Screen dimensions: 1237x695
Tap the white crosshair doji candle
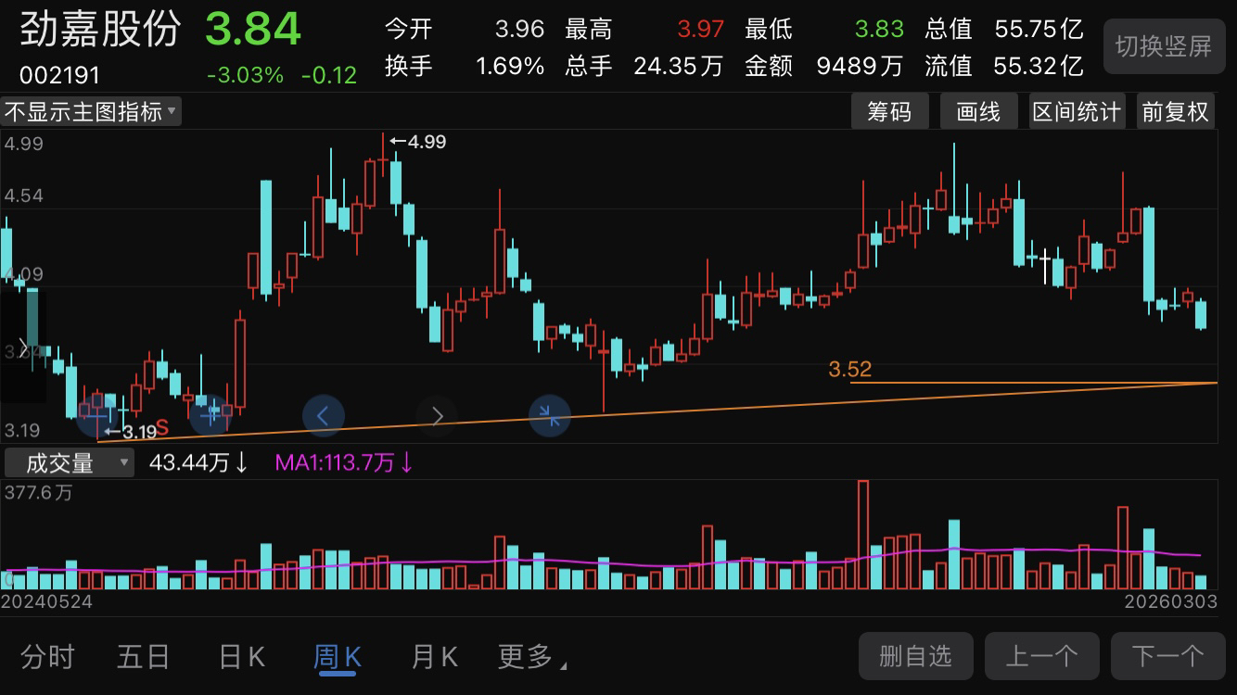[1045, 266]
